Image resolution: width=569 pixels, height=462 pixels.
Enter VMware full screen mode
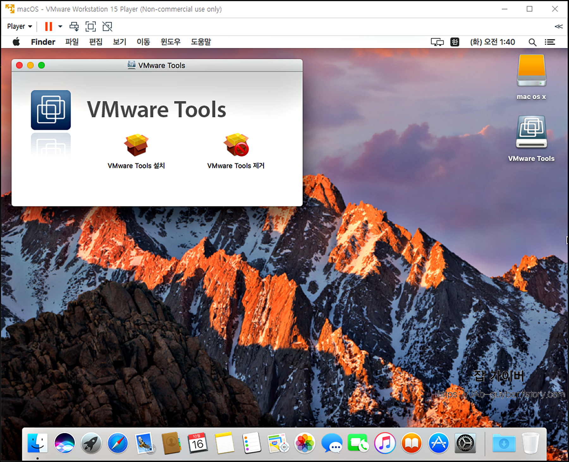(91, 27)
